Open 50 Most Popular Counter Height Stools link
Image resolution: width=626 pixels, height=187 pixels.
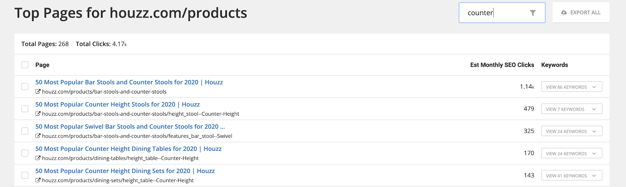pos(117,104)
